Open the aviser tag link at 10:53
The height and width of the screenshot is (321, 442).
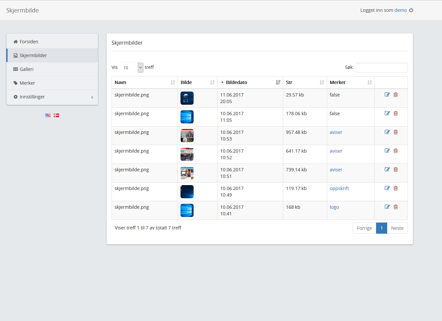click(336, 132)
